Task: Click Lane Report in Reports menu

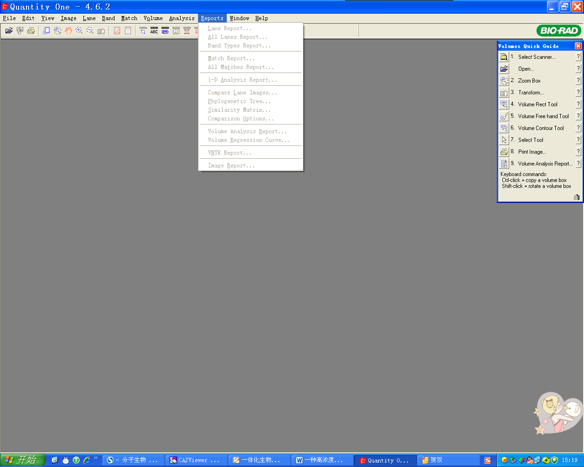Action: (x=251, y=28)
